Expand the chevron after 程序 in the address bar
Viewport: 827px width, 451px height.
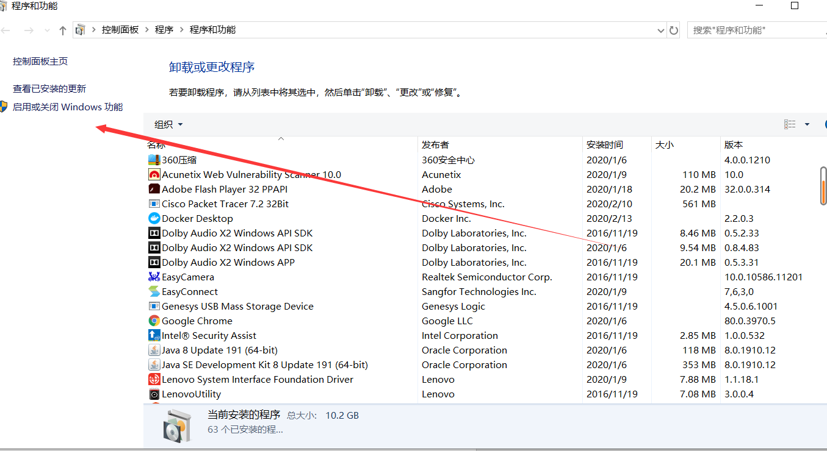coord(181,30)
